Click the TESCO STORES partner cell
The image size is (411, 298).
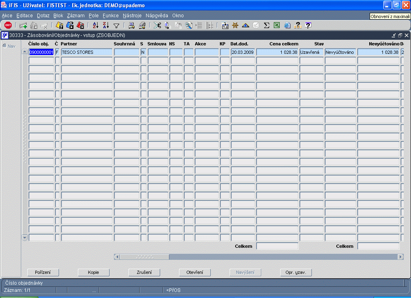[x=87, y=52]
